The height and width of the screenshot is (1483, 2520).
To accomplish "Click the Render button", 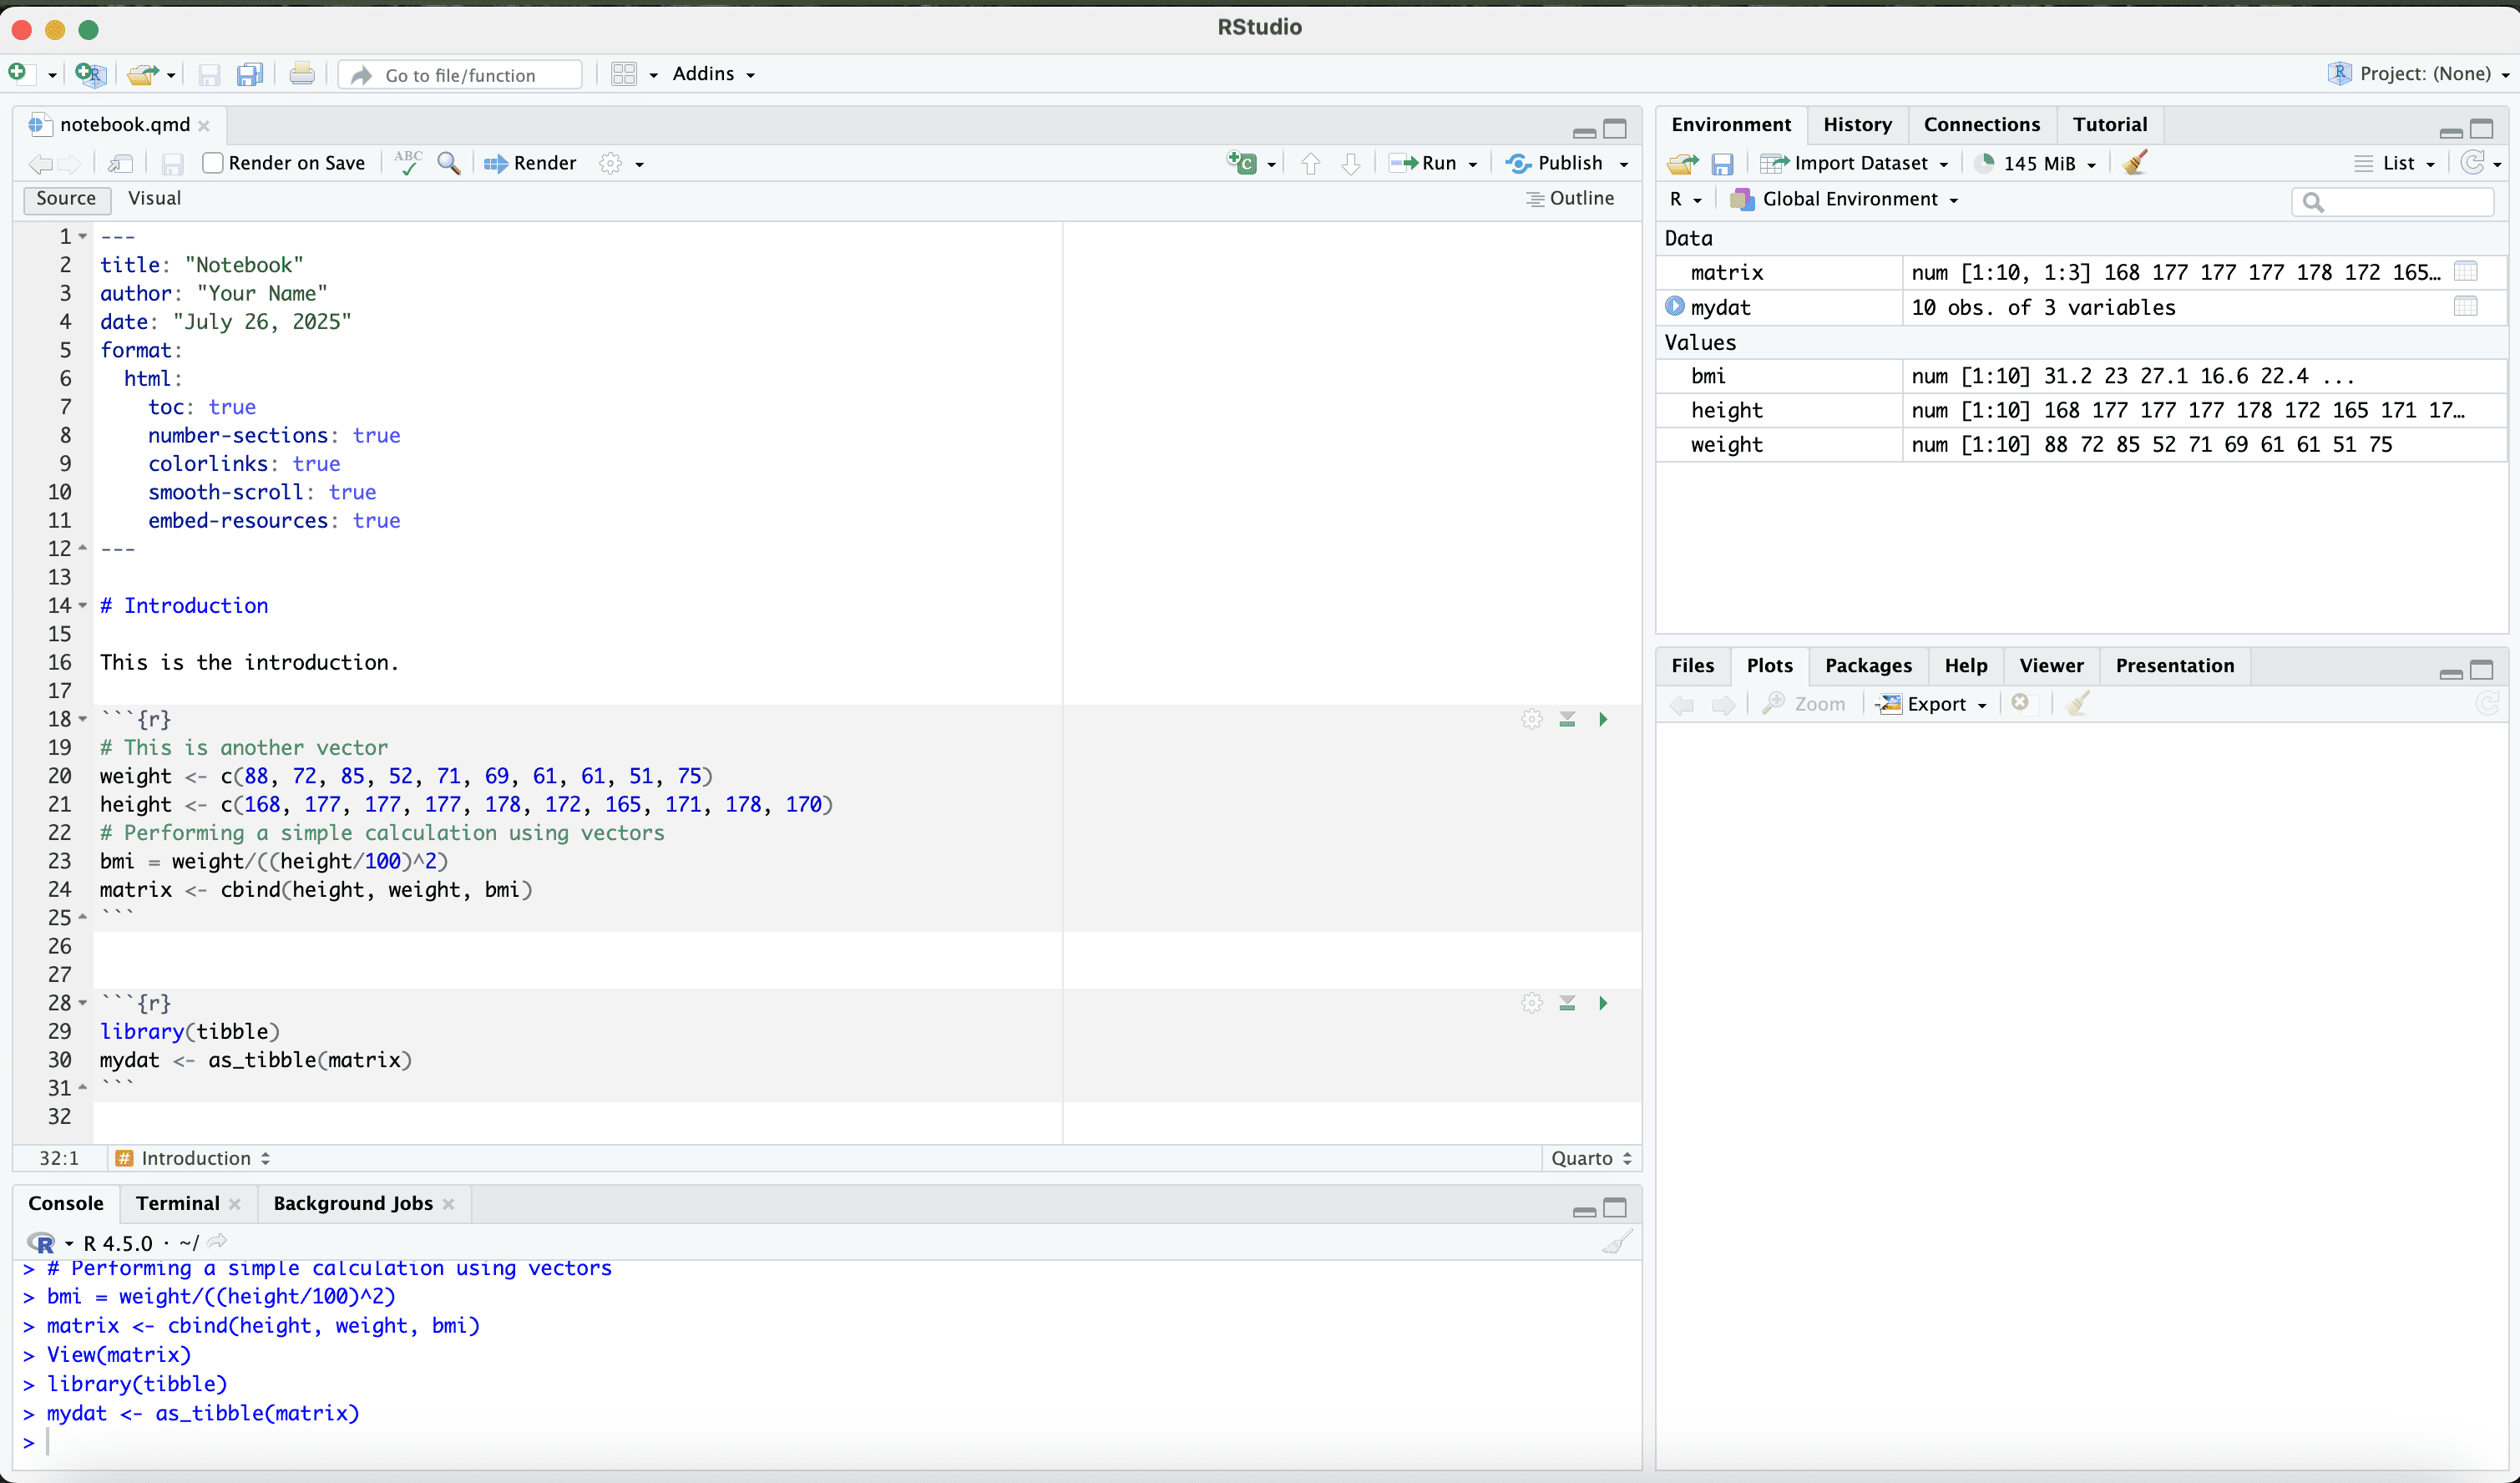I will [x=531, y=163].
